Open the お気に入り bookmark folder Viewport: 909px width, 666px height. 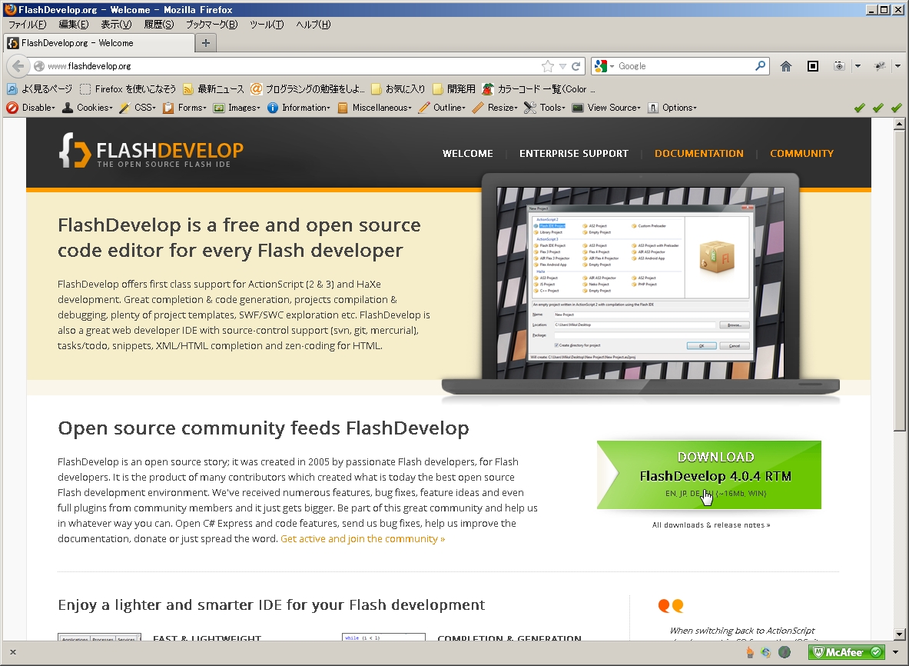tap(398, 88)
